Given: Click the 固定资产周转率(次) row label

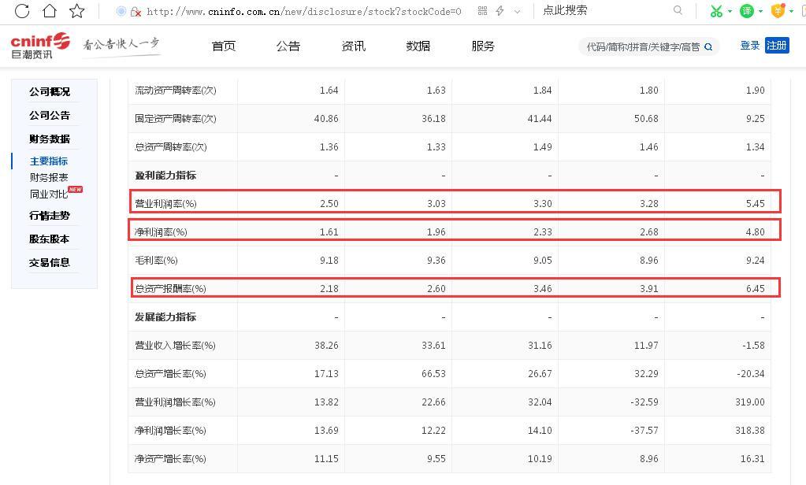Looking at the screenshot, I should [175, 119].
